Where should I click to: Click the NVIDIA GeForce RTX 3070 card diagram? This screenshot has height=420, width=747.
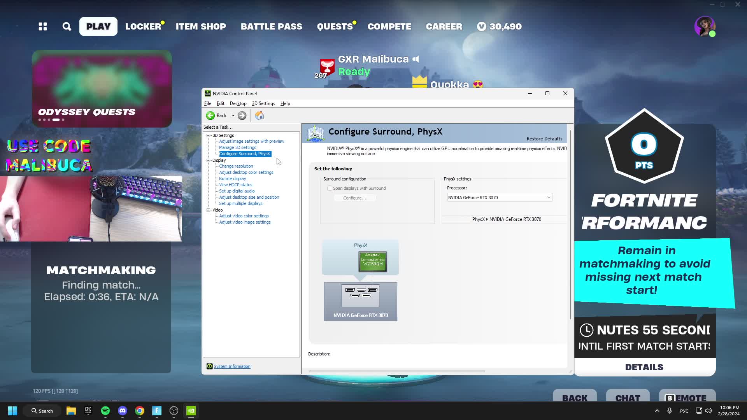point(361,302)
